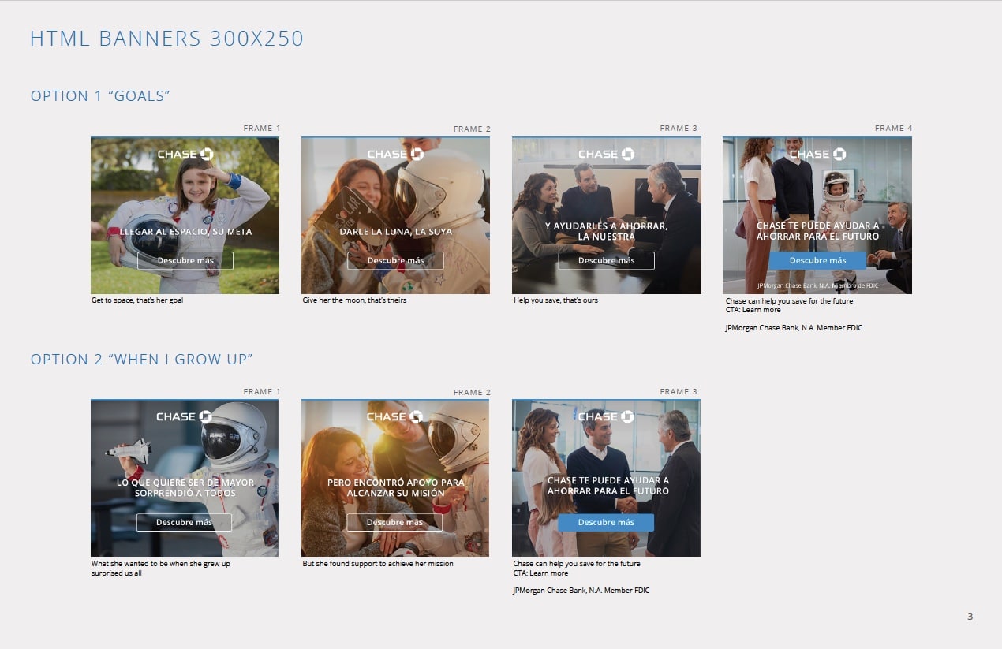Click "JPMorgan Chase Bank, N.A. Member FDIC" below Option 1 Frame 4

tap(794, 328)
